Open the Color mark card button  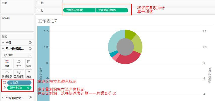point(7,63)
